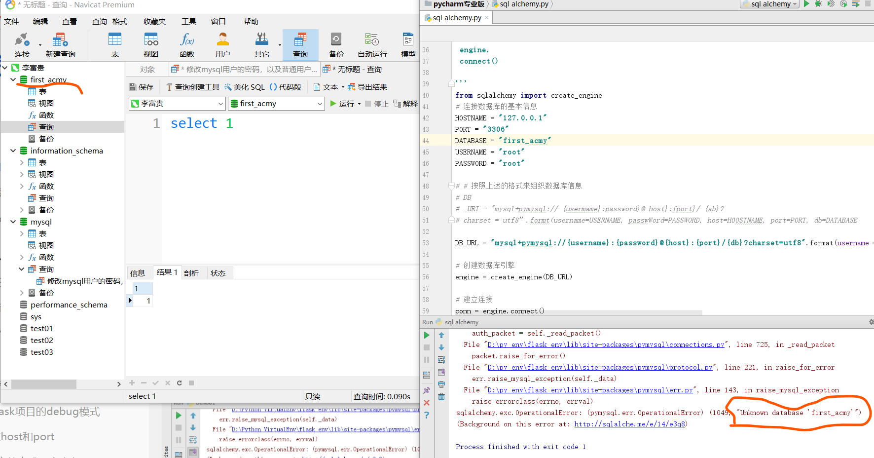Open the 其它 others toolbar icon

pyautogui.click(x=262, y=45)
